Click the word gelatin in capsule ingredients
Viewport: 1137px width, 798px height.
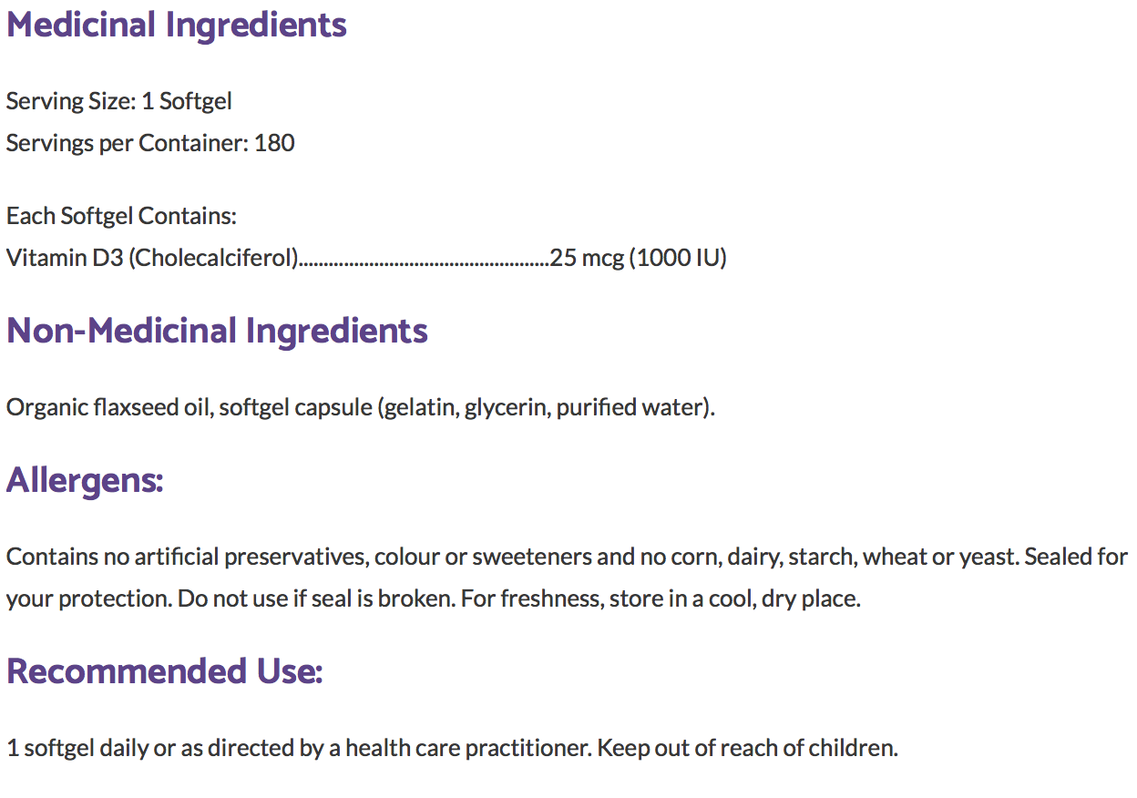pyautogui.click(x=418, y=407)
